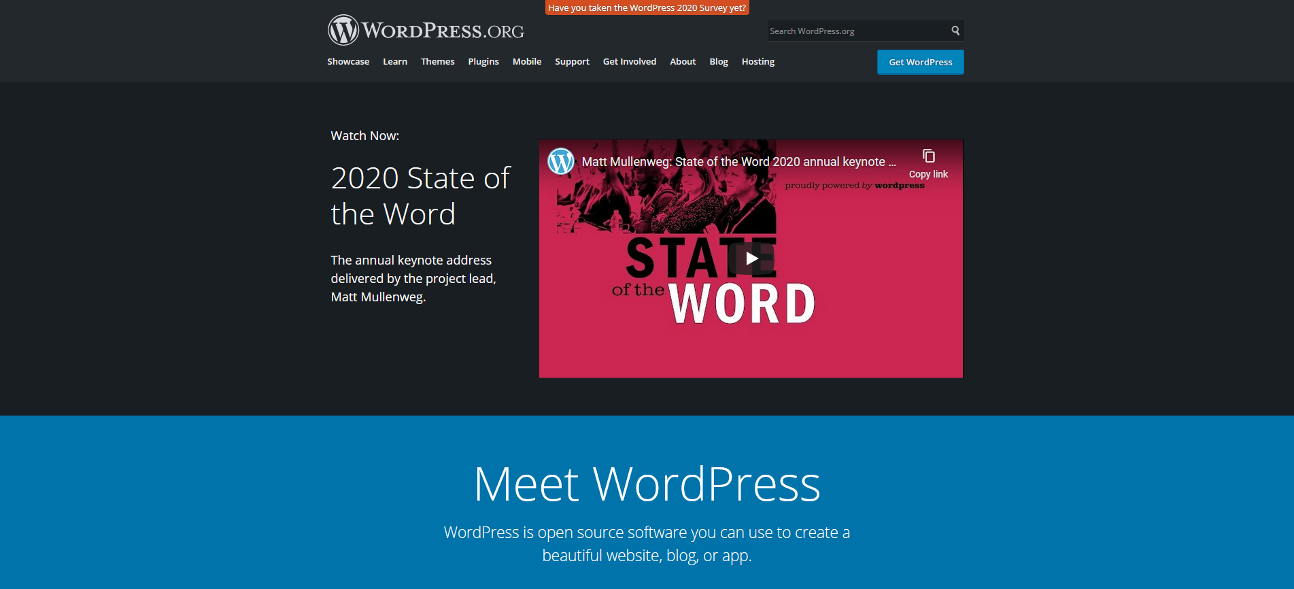Open the Hosting page
The image size is (1294, 589).
[758, 62]
